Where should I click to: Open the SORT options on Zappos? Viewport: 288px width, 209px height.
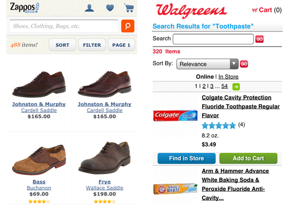[62, 45]
